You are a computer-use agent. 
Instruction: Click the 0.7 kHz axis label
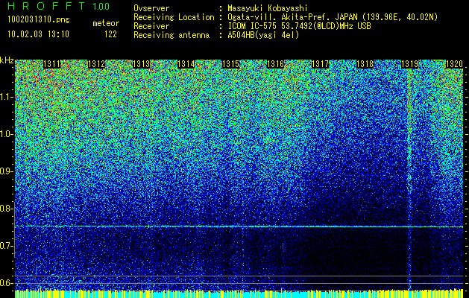tap(7, 246)
